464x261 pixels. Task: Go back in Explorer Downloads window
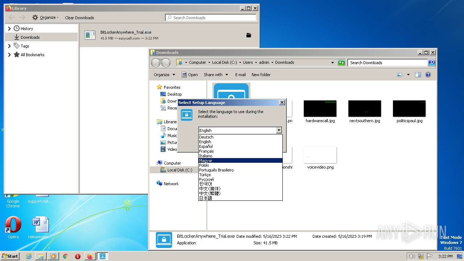pyautogui.click(x=156, y=63)
